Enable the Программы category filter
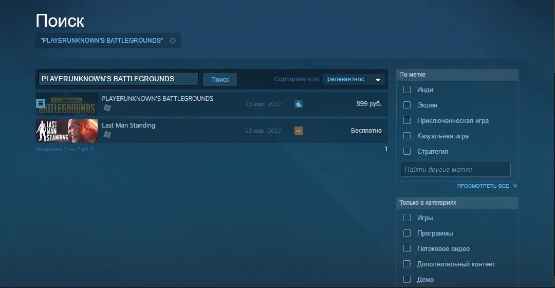The width and height of the screenshot is (555, 288). (407, 233)
